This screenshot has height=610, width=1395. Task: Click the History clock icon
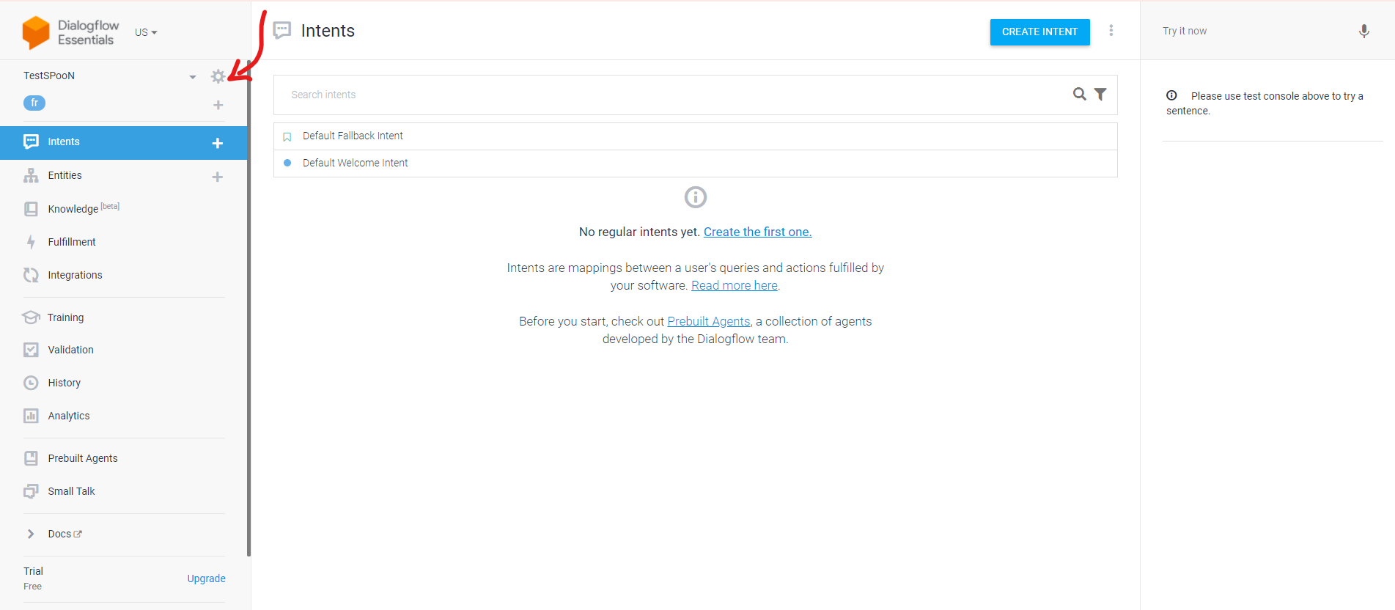click(31, 383)
